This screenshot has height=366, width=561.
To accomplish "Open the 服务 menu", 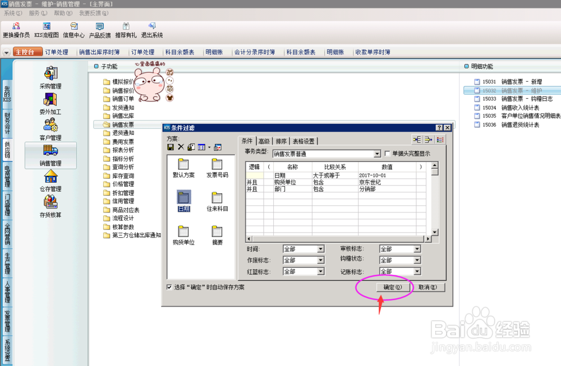I will 38,13.
